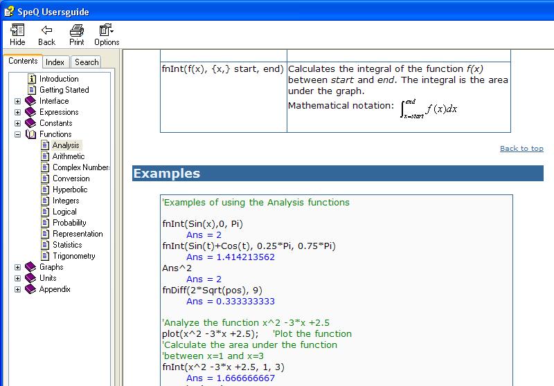Click the Introduction info page icon
Viewport: 554px width, 386px height.
coord(32,79)
